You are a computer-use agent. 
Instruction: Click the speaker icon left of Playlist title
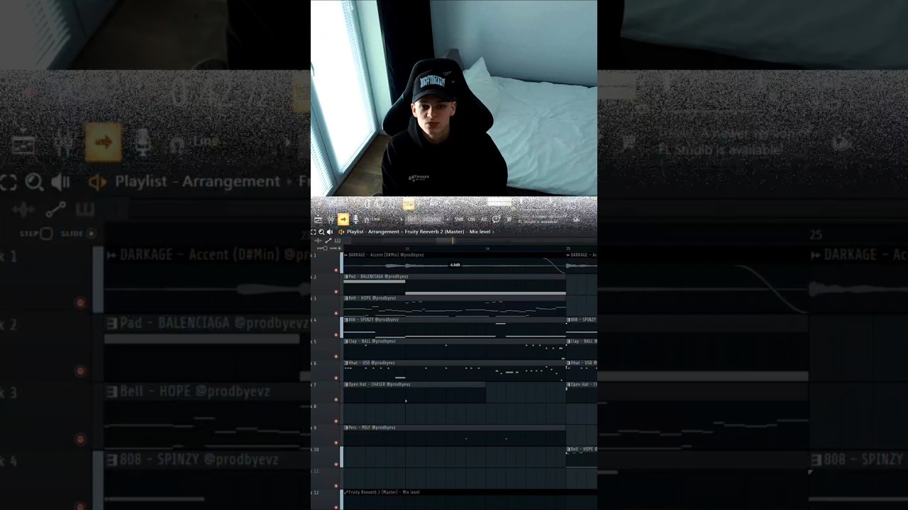(x=329, y=232)
